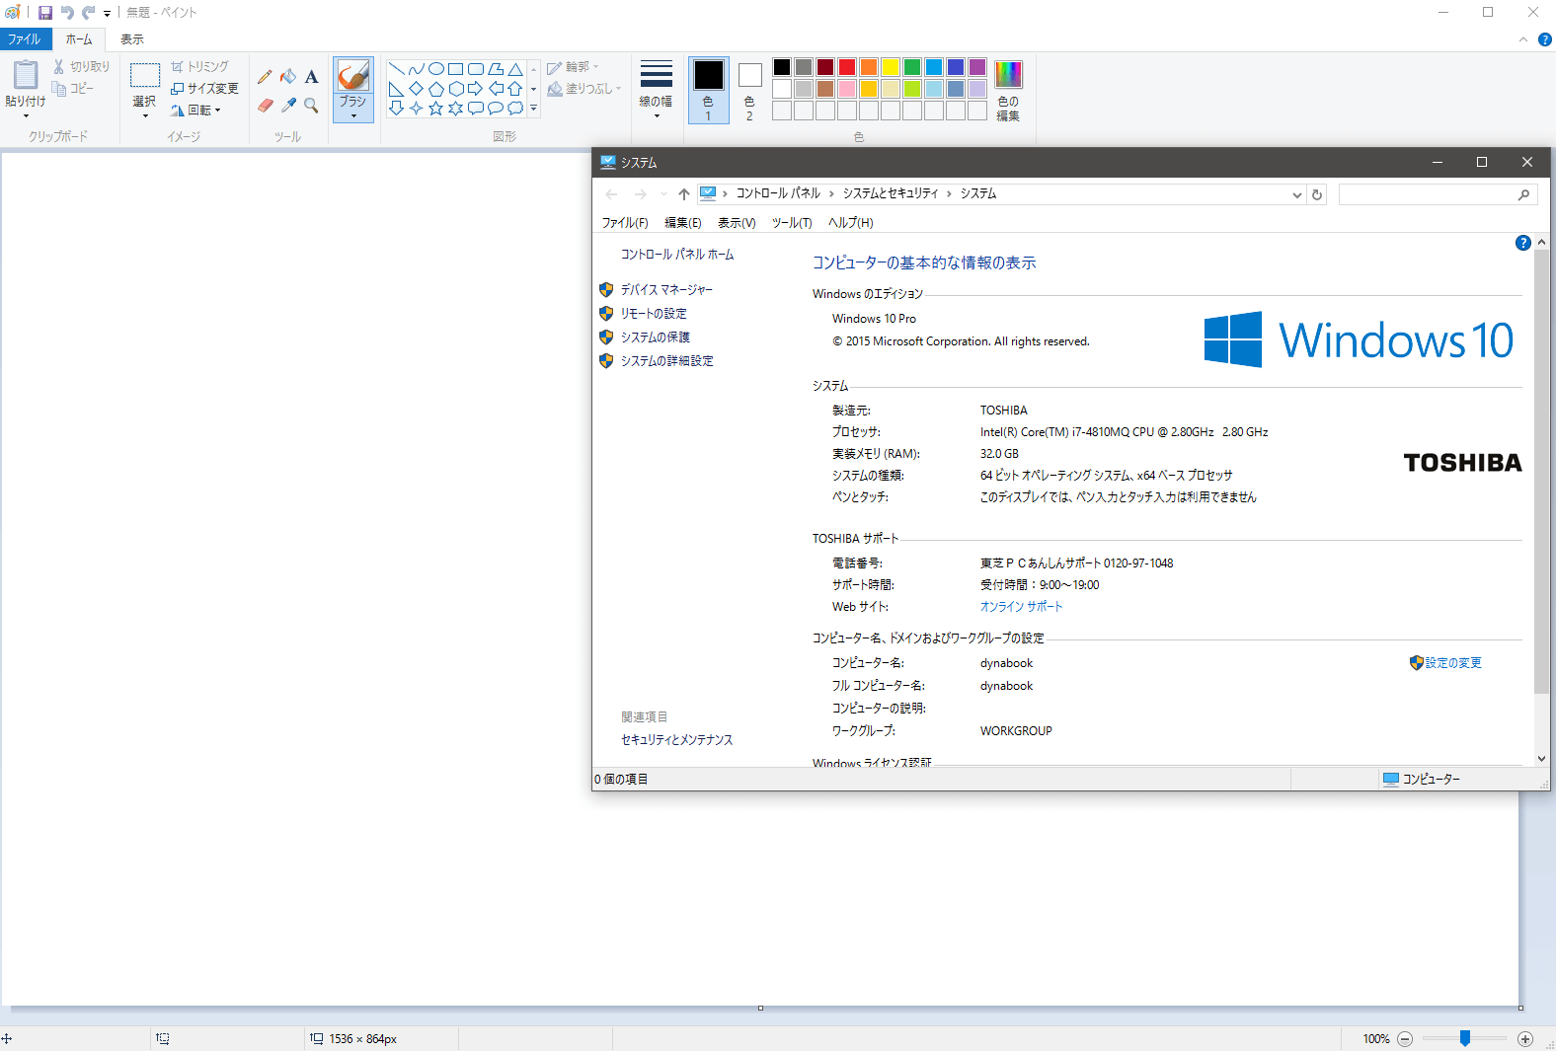Select the Color picker eyedropper tool
1556x1051 pixels.
click(288, 106)
